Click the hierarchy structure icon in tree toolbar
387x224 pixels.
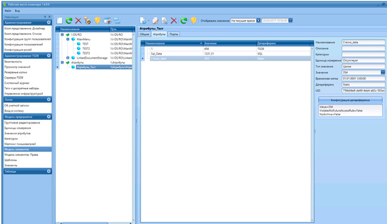(x=88, y=21)
